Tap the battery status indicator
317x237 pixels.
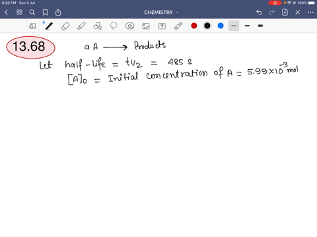[312, 3]
